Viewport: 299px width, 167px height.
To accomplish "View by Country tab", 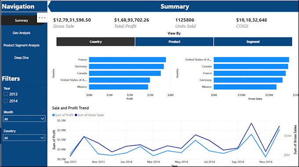I will [95, 42].
